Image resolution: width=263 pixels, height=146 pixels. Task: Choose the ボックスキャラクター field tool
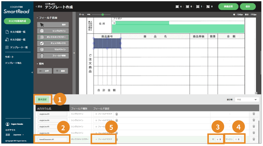click(x=53, y=37)
